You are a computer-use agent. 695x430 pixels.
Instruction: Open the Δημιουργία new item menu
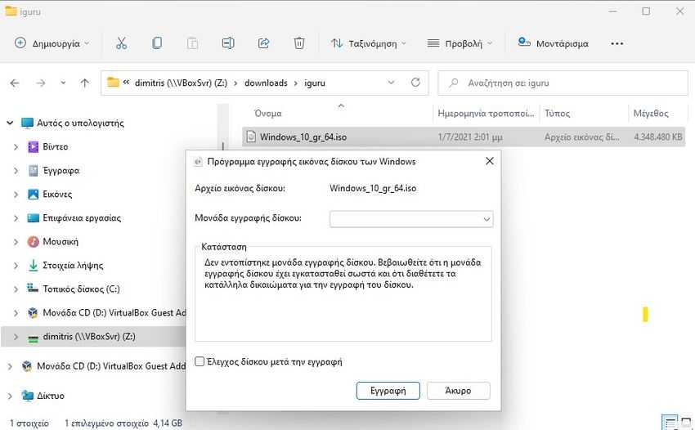click(52, 43)
